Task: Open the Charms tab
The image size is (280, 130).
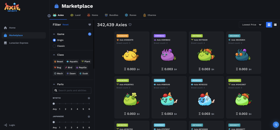Action: click(150, 15)
